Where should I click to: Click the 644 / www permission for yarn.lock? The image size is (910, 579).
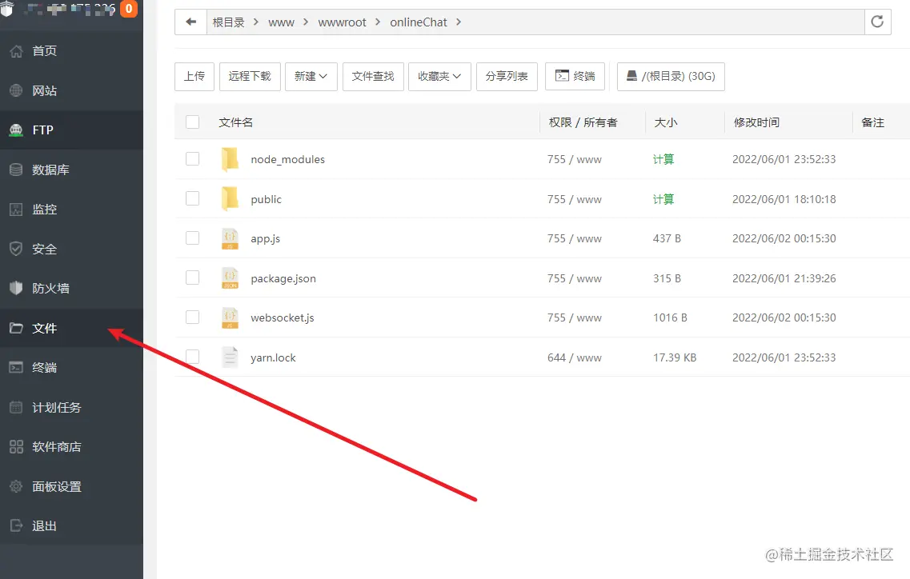[575, 357]
